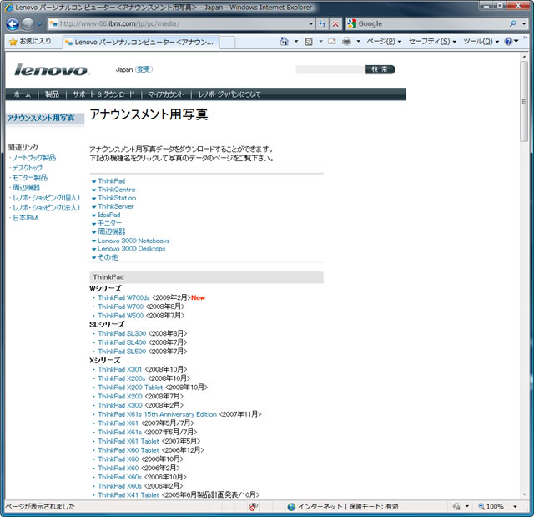Expand the Home button dropdown arrow
This screenshot has width=534, height=517.
tap(296, 42)
